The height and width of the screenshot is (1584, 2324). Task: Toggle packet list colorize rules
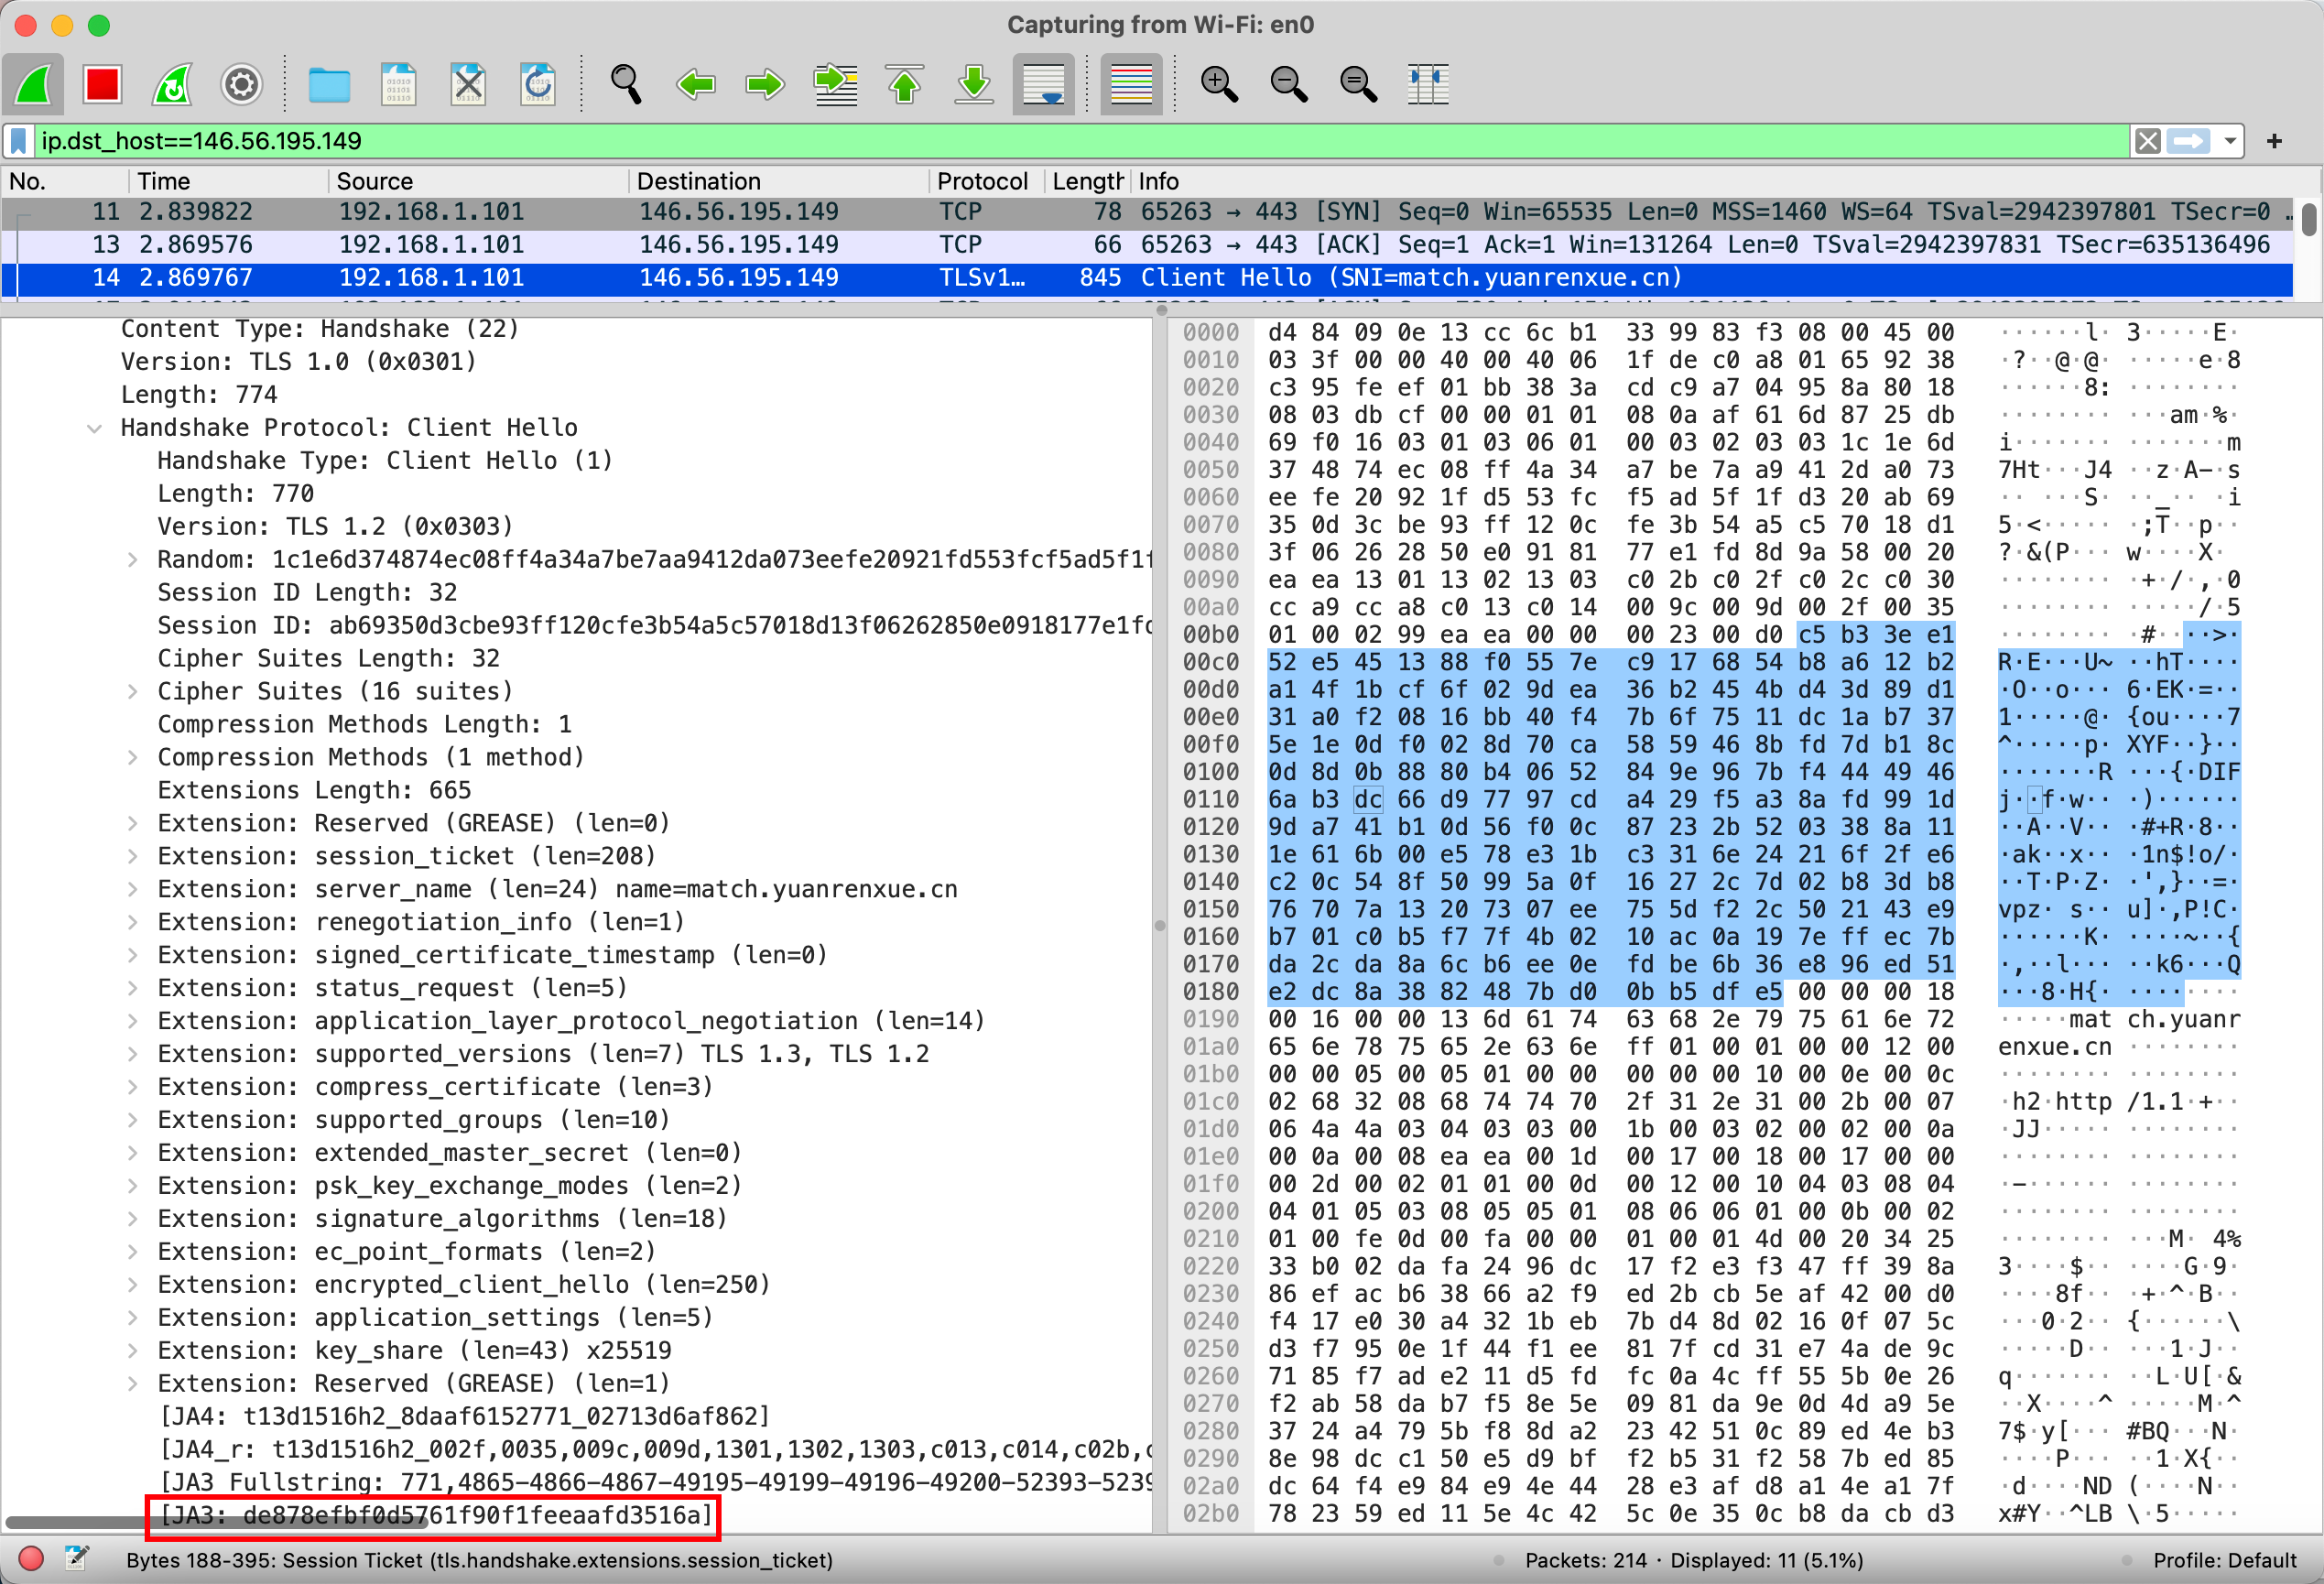click(1131, 85)
